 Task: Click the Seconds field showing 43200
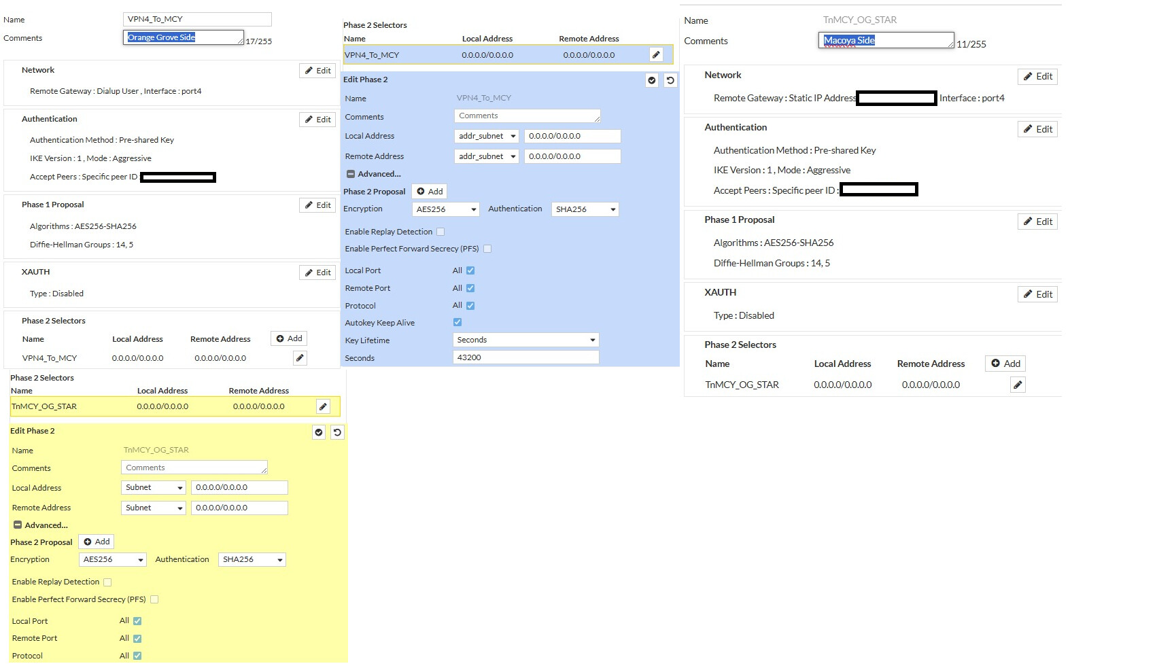click(525, 357)
